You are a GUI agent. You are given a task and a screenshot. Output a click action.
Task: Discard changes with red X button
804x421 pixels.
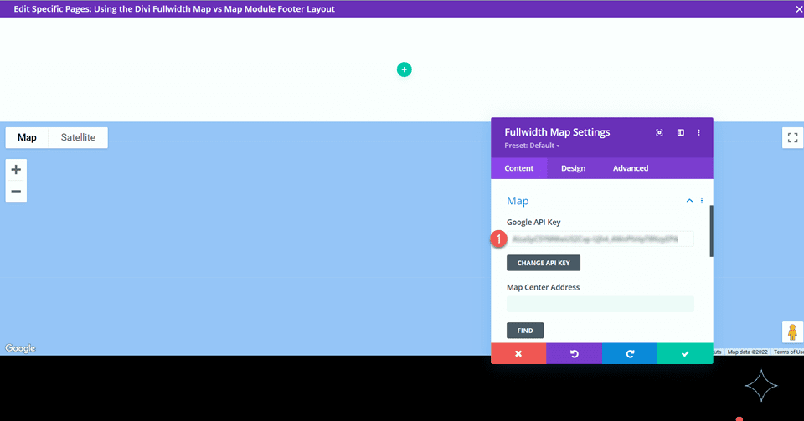(x=518, y=353)
